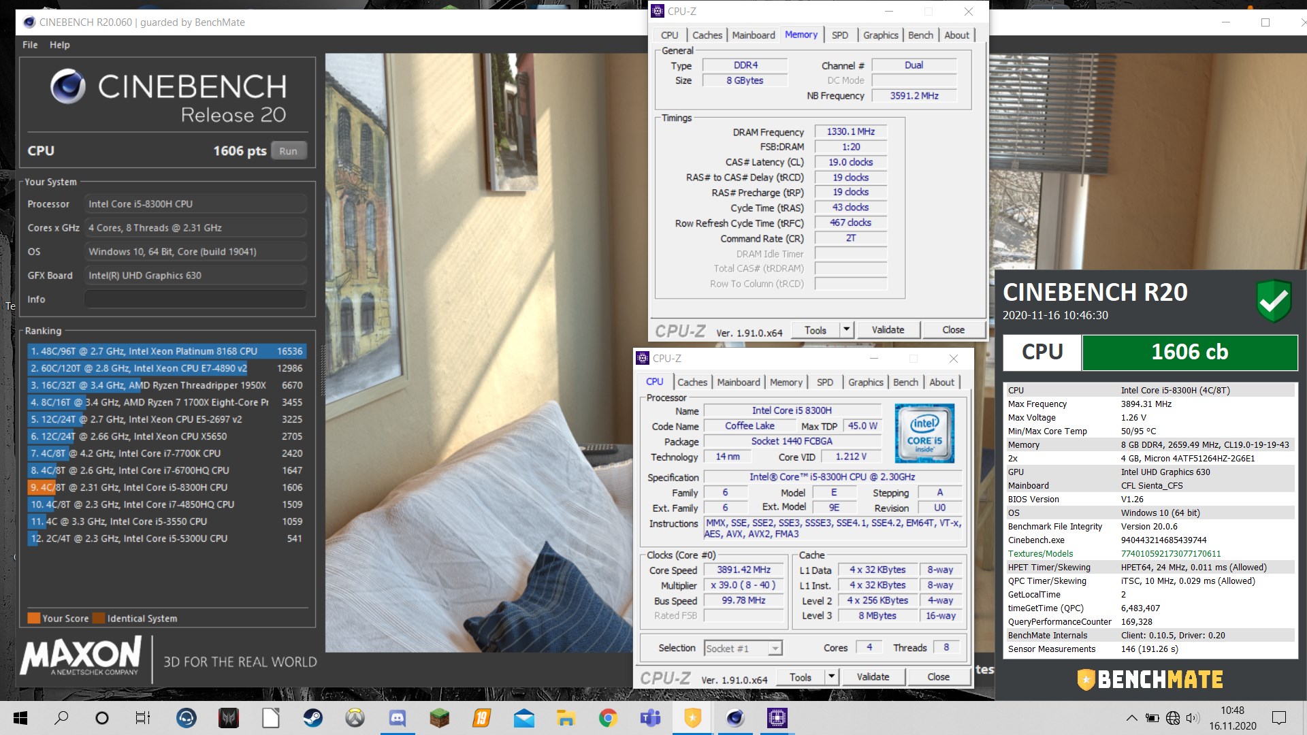Open Bench tab in upper CPU-Z window
Viewport: 1307px width, 735px height.
click(921, 35)
